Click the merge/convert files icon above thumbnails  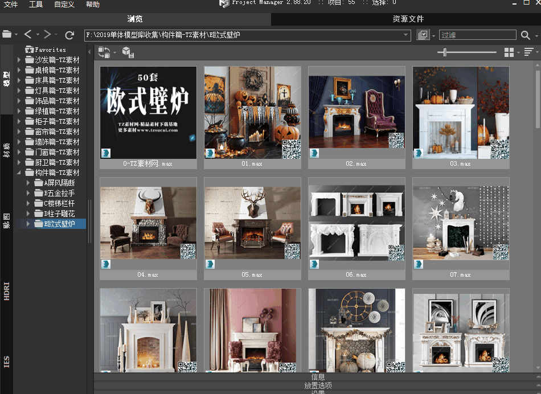click(x=104, y=52)
